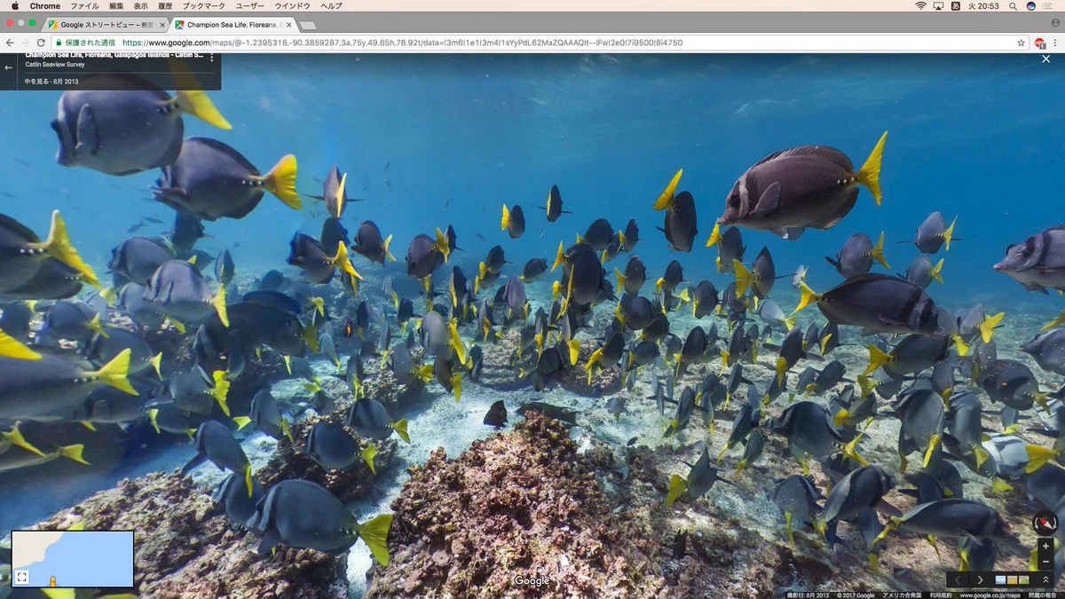Click the red extension icon with badge
The image size is (1065, 599).
pos(1040,43)
